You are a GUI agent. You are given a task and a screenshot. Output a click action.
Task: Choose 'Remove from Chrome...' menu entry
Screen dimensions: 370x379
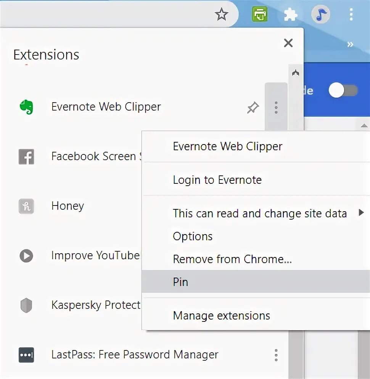pos(232,259)
